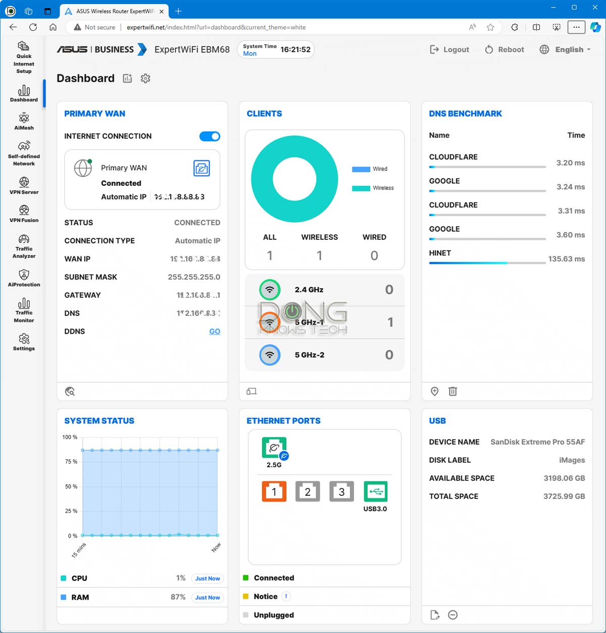Open Quick Internet Setup in sidebar
Viewport: 606px width, 633px height.
point(24,58)
